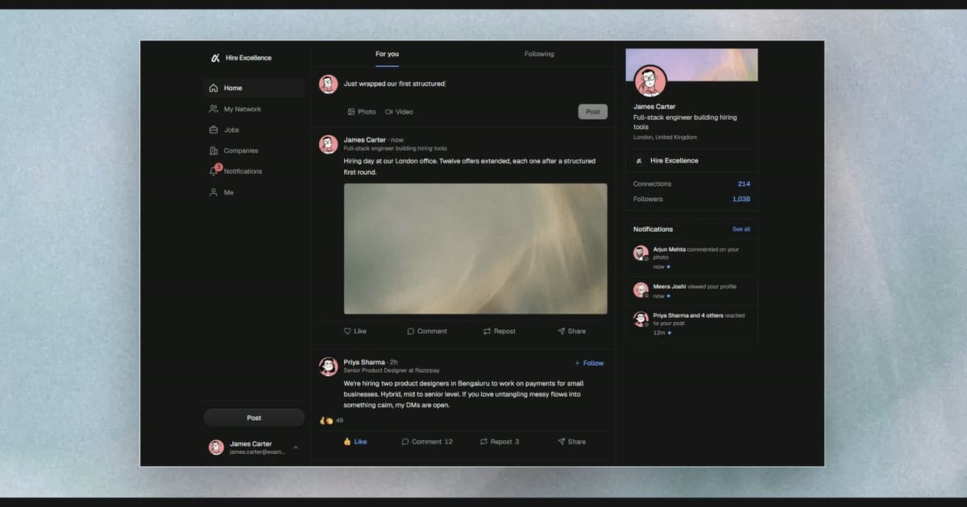967x507 pixels.
Task: Click 'London, United Kingdom' location text
Action: (x=665, y=138)
